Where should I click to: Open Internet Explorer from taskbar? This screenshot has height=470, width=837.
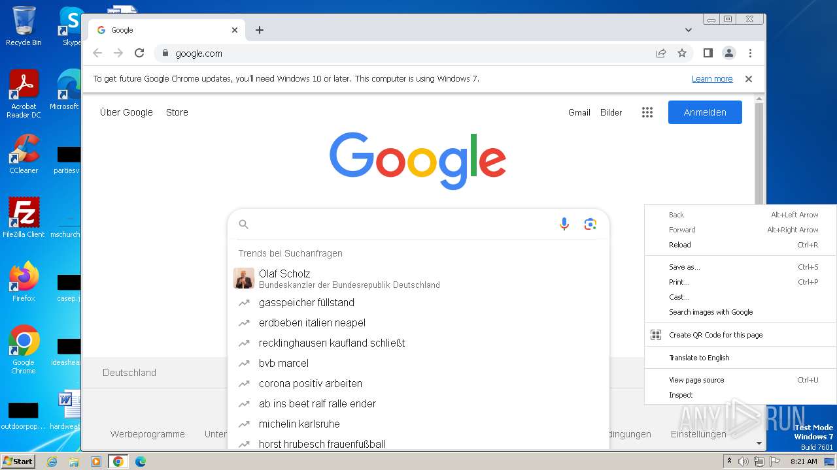52,462
